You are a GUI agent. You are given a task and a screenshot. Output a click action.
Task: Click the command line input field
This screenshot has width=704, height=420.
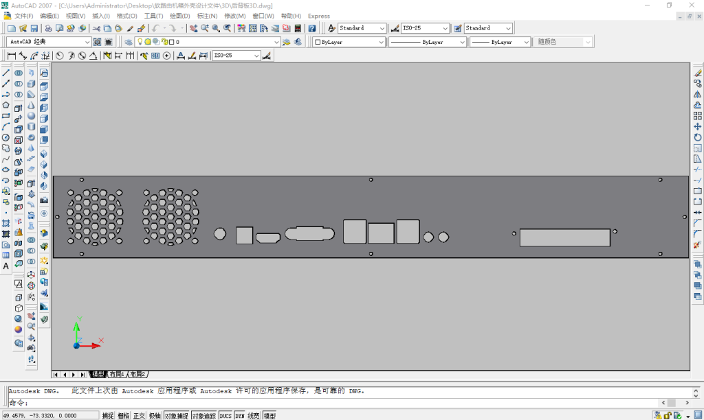344,403
